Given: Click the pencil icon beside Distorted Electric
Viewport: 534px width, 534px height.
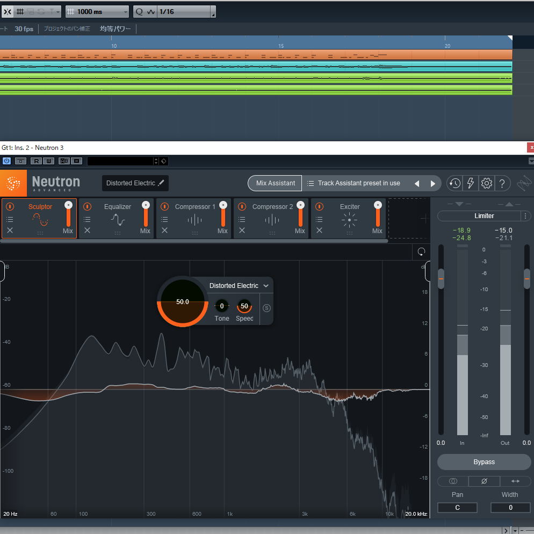Looking at the screenshot, I should point(161,183).
